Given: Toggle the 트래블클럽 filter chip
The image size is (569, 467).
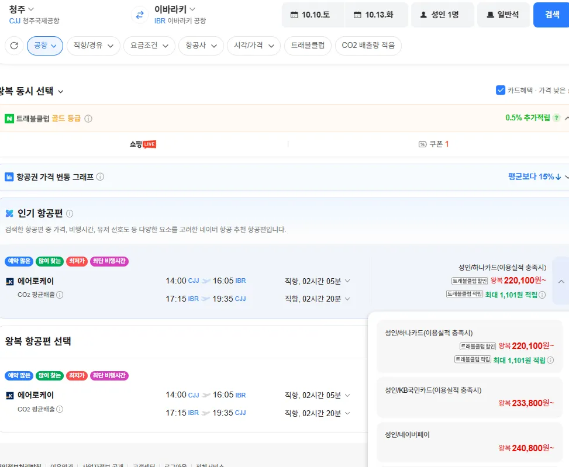Looking at the screenshot, I should [x=308, y=46].
